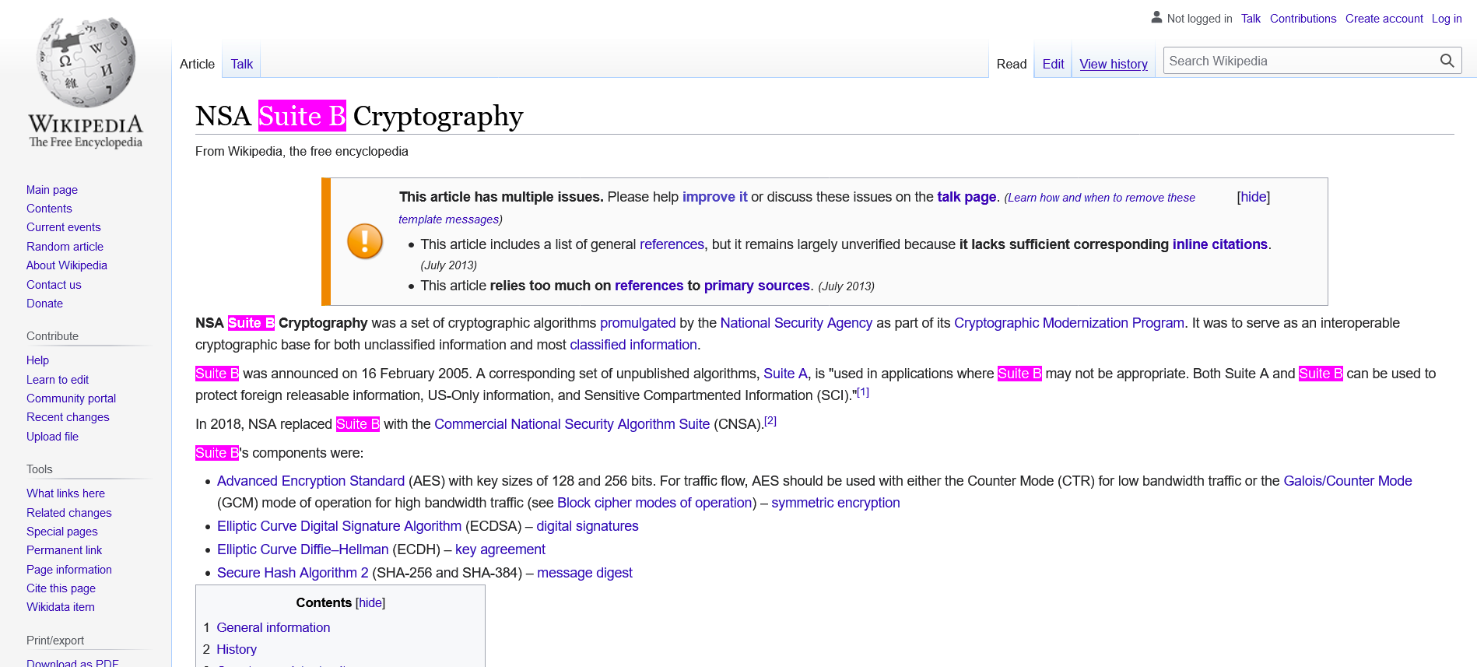Open Elliptic Curve Diffie–Hellman link
The width and height of the screenshot is (1477, 667).
303,549
